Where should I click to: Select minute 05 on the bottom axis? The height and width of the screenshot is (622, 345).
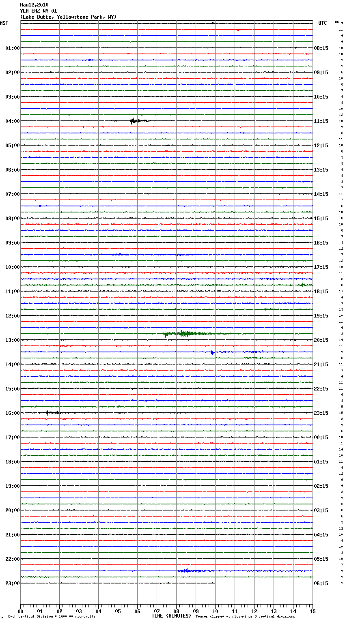click(118, 611)
